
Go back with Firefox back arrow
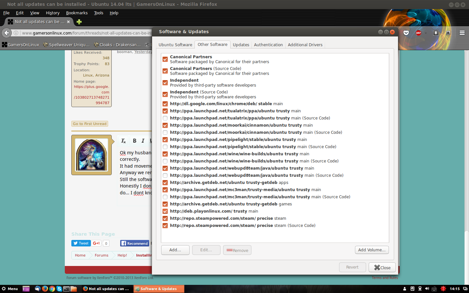tap(7, 33)
